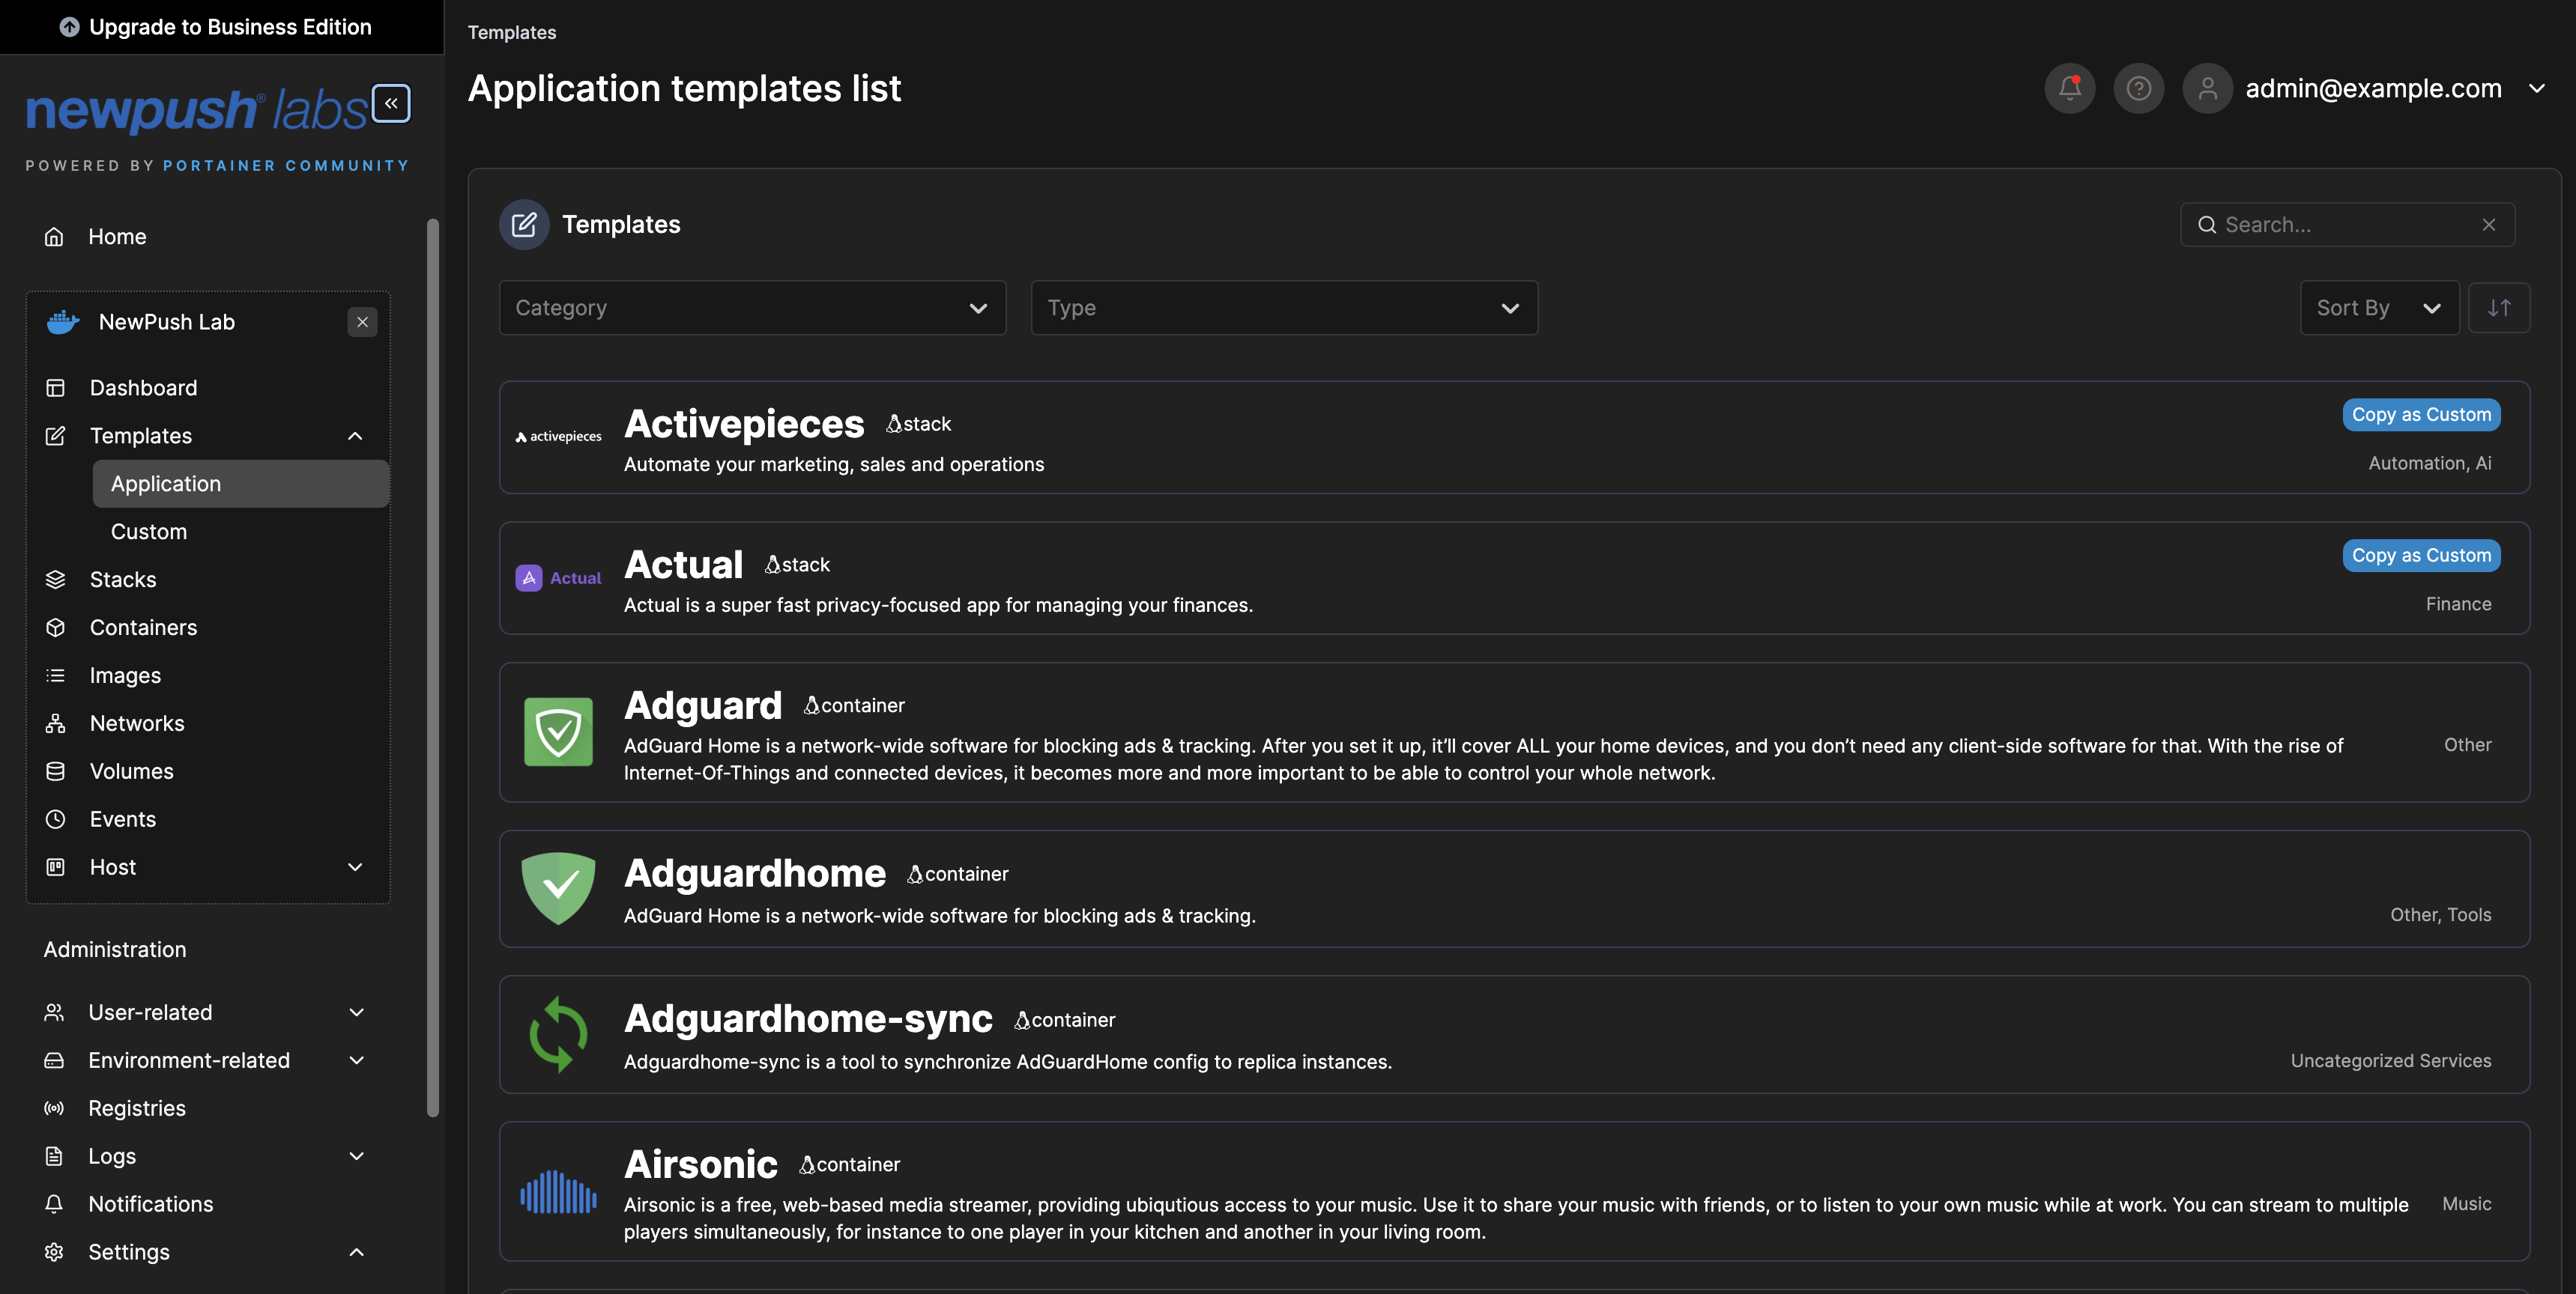
Task: Copy Actual template as Custom
Action: coord(2421,556)
